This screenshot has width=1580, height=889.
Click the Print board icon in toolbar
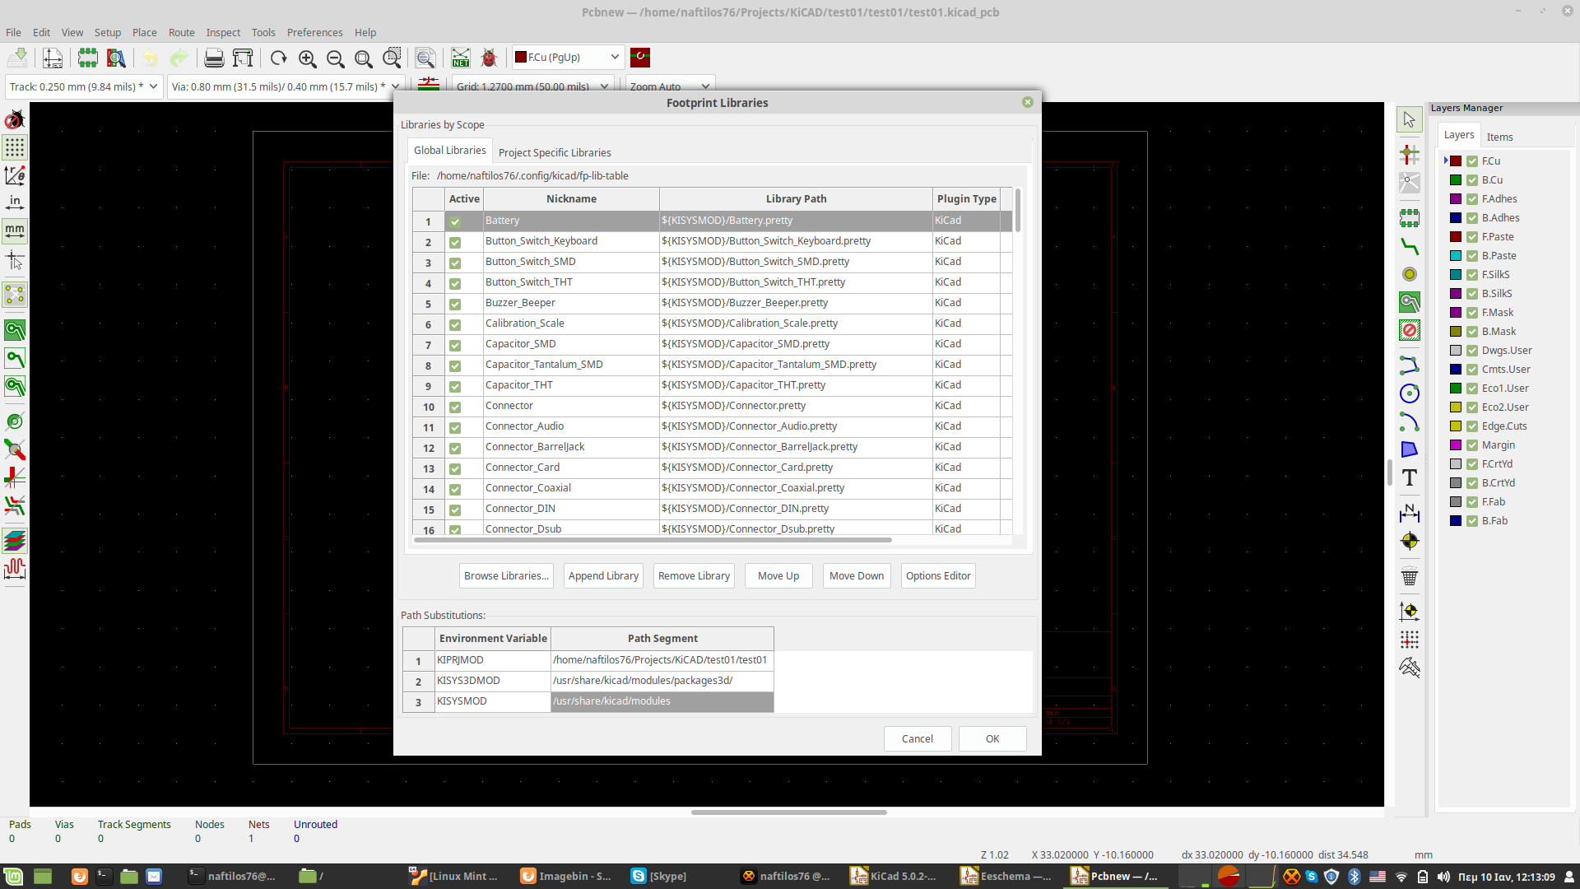[214, 58]
